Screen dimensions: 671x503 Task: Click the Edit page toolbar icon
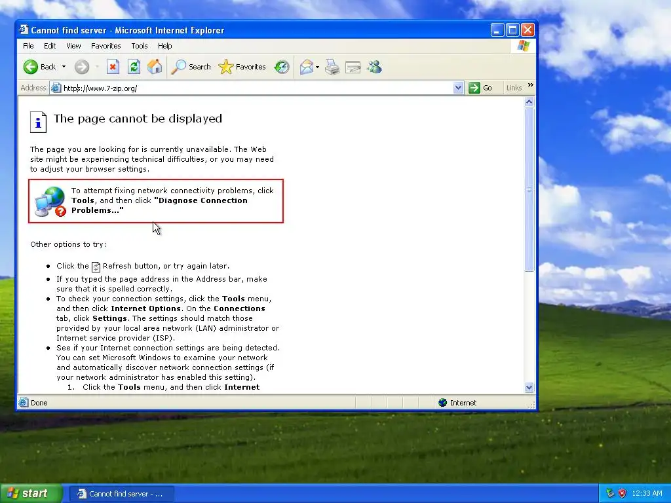[353, 67]
